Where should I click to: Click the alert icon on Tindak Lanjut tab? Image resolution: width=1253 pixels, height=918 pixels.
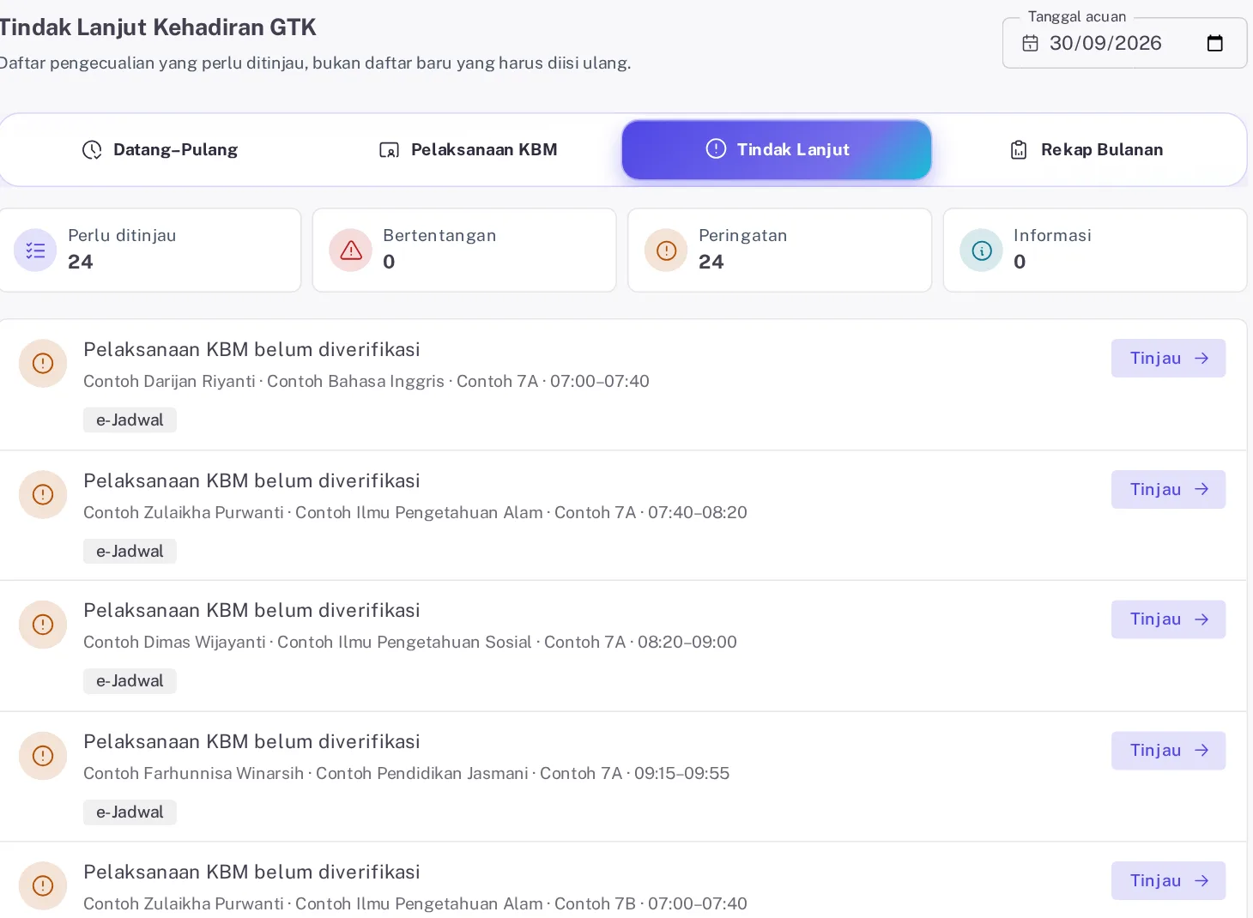[x=716, y=149]
